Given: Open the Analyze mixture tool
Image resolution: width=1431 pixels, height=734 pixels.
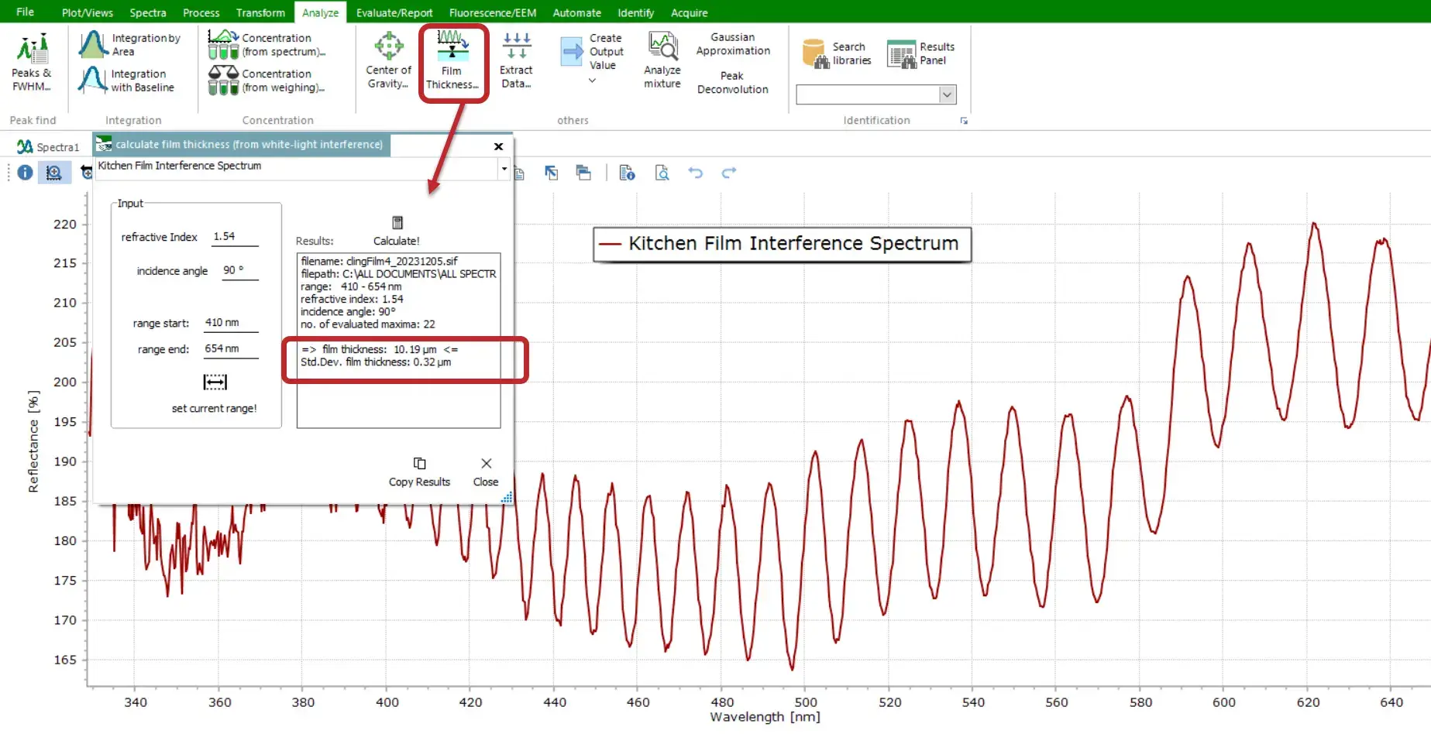Looking at the screenshot, I should 662,61.
